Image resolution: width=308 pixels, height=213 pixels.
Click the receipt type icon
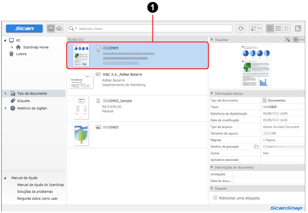98,101
